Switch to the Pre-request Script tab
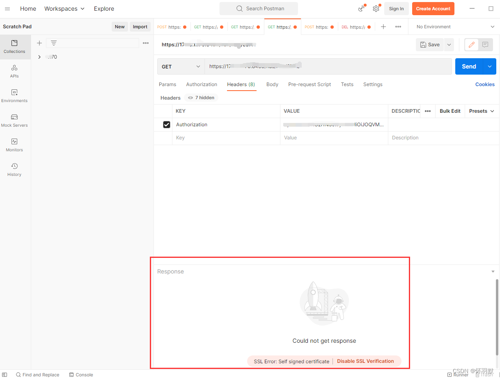 (x=310, y=84)
